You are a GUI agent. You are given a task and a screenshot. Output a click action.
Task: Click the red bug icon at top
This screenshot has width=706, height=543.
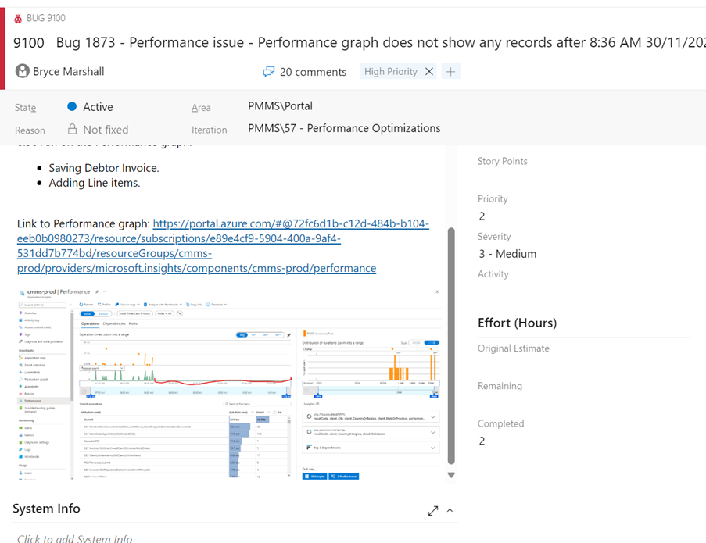[x=18, y=18]
